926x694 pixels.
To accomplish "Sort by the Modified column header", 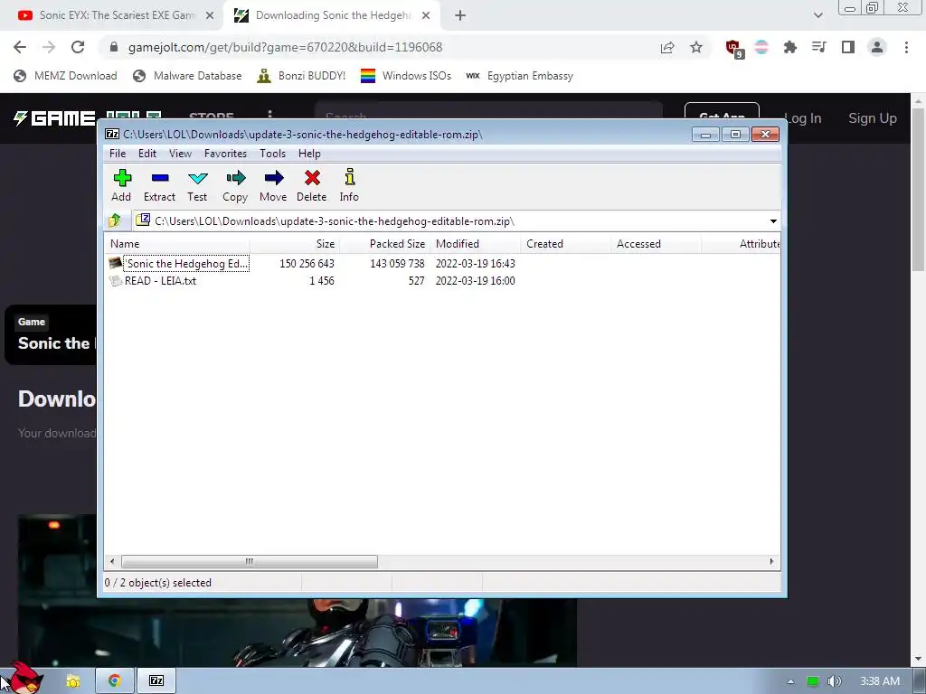I will [x=476, y=244].
